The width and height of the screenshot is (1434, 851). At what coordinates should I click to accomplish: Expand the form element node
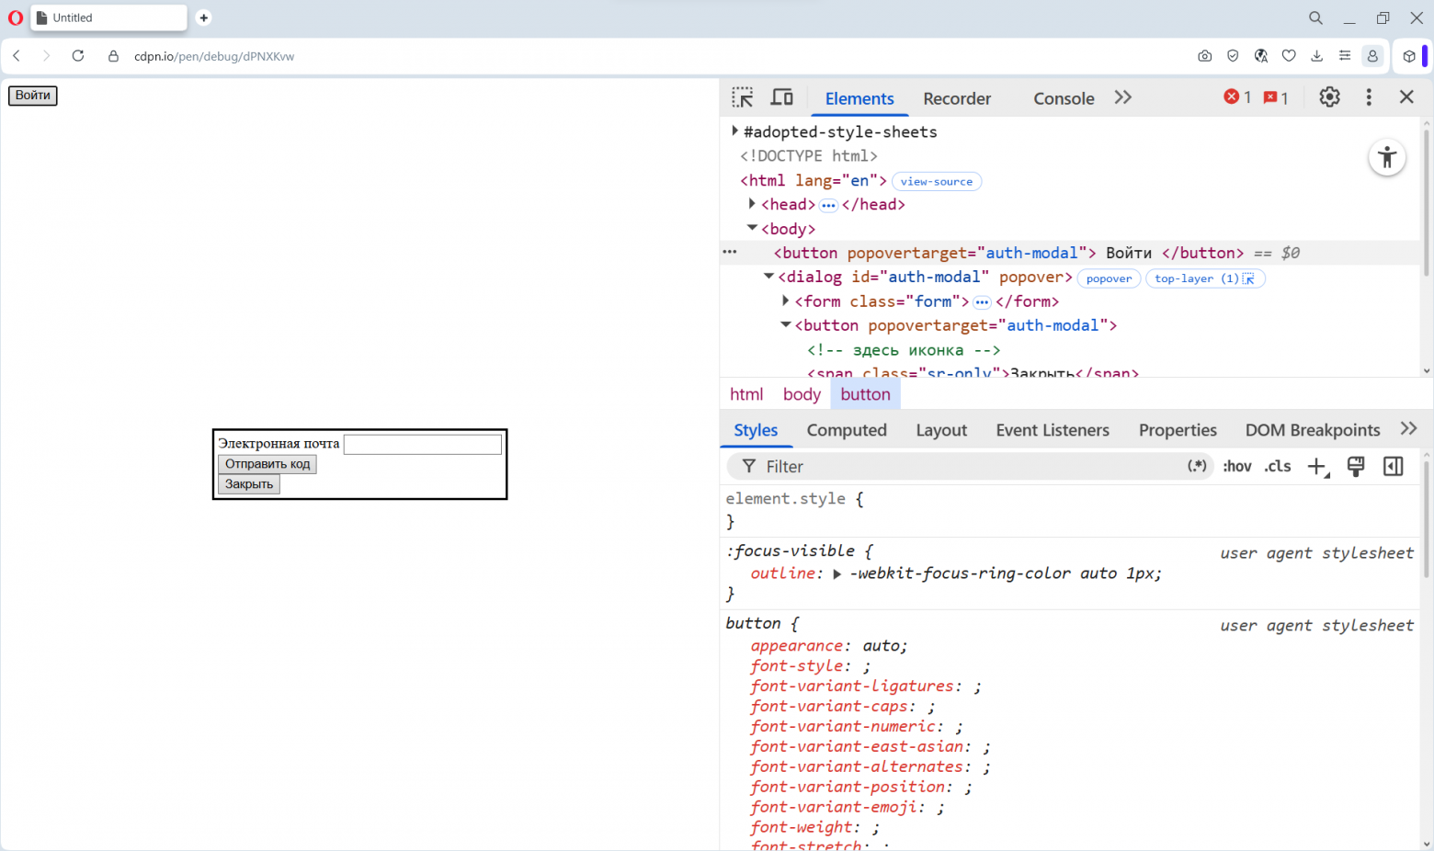[786, 301]
